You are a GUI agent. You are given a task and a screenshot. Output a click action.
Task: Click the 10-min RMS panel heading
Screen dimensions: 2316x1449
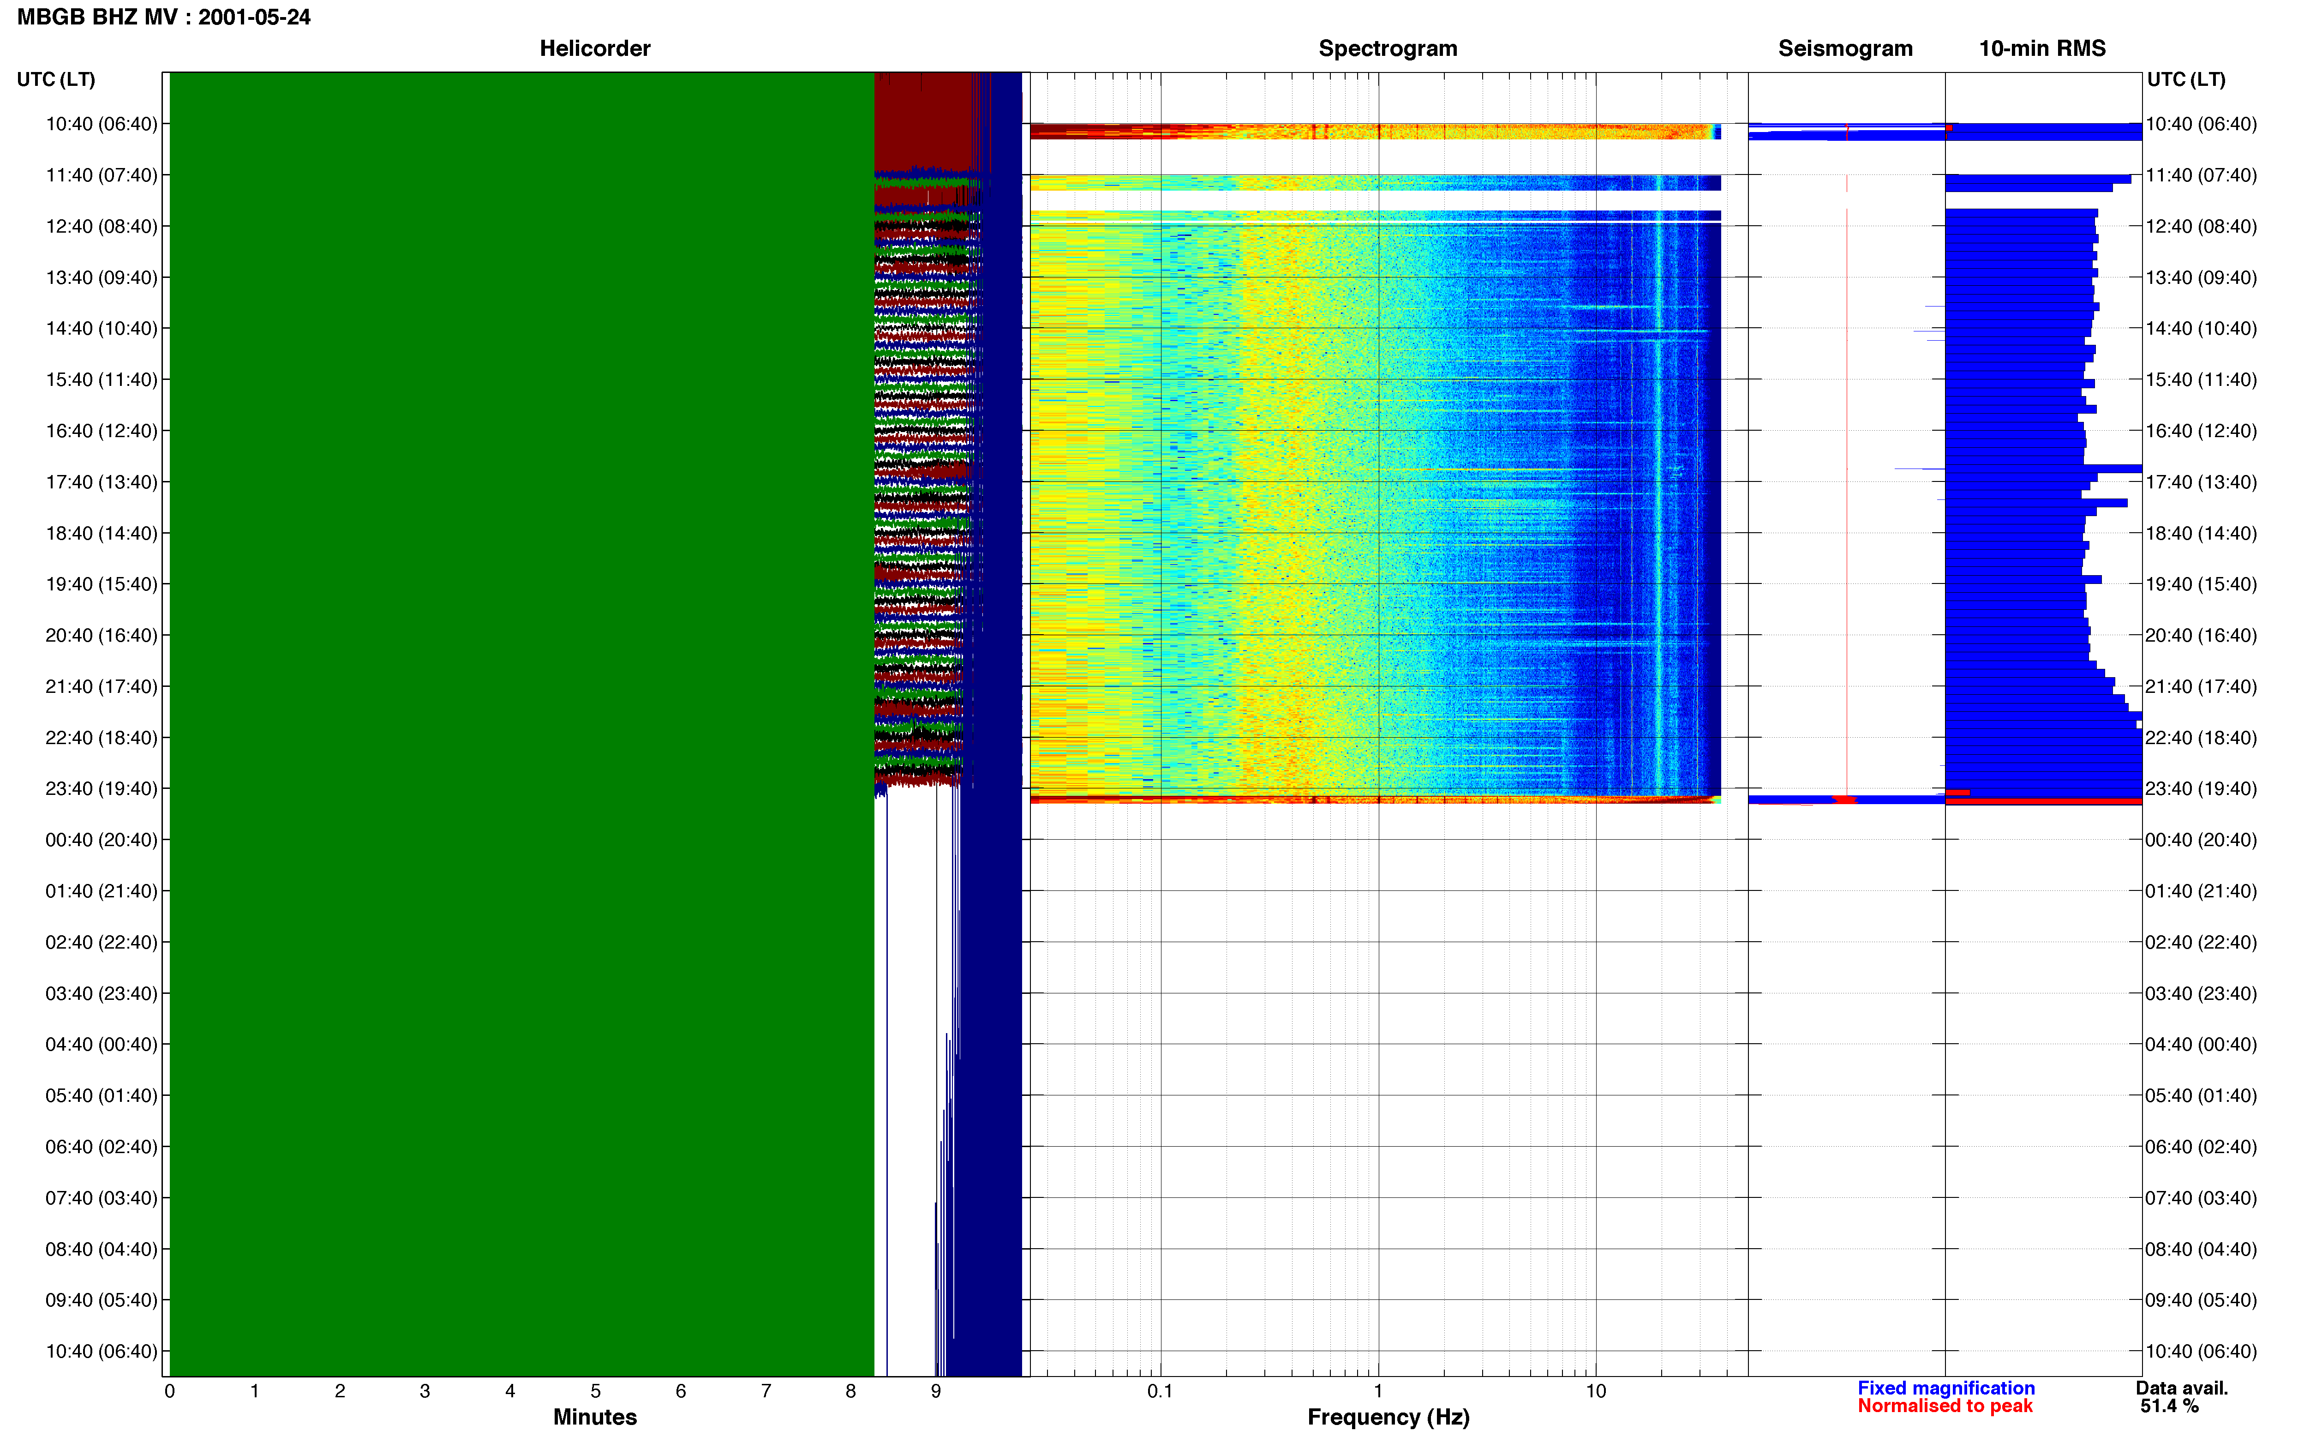tap(2042, 48)
